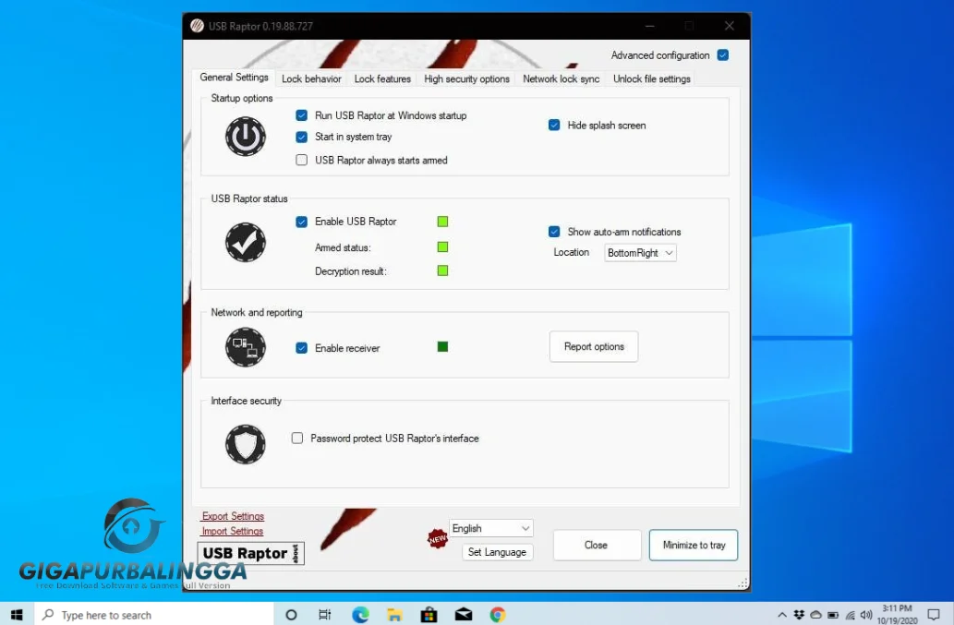Switch to Lock features tab
The width and height of the screenshot is (954, 625).
pos(382,79)
